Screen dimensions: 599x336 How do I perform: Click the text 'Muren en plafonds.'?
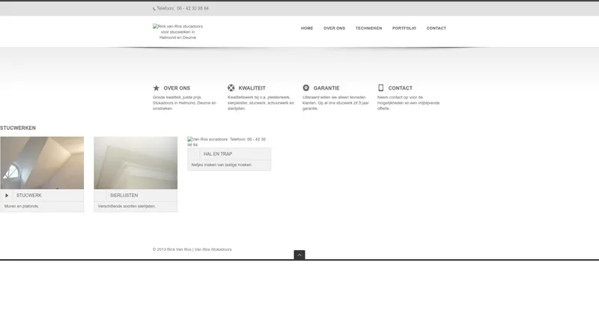pos(22,206)
